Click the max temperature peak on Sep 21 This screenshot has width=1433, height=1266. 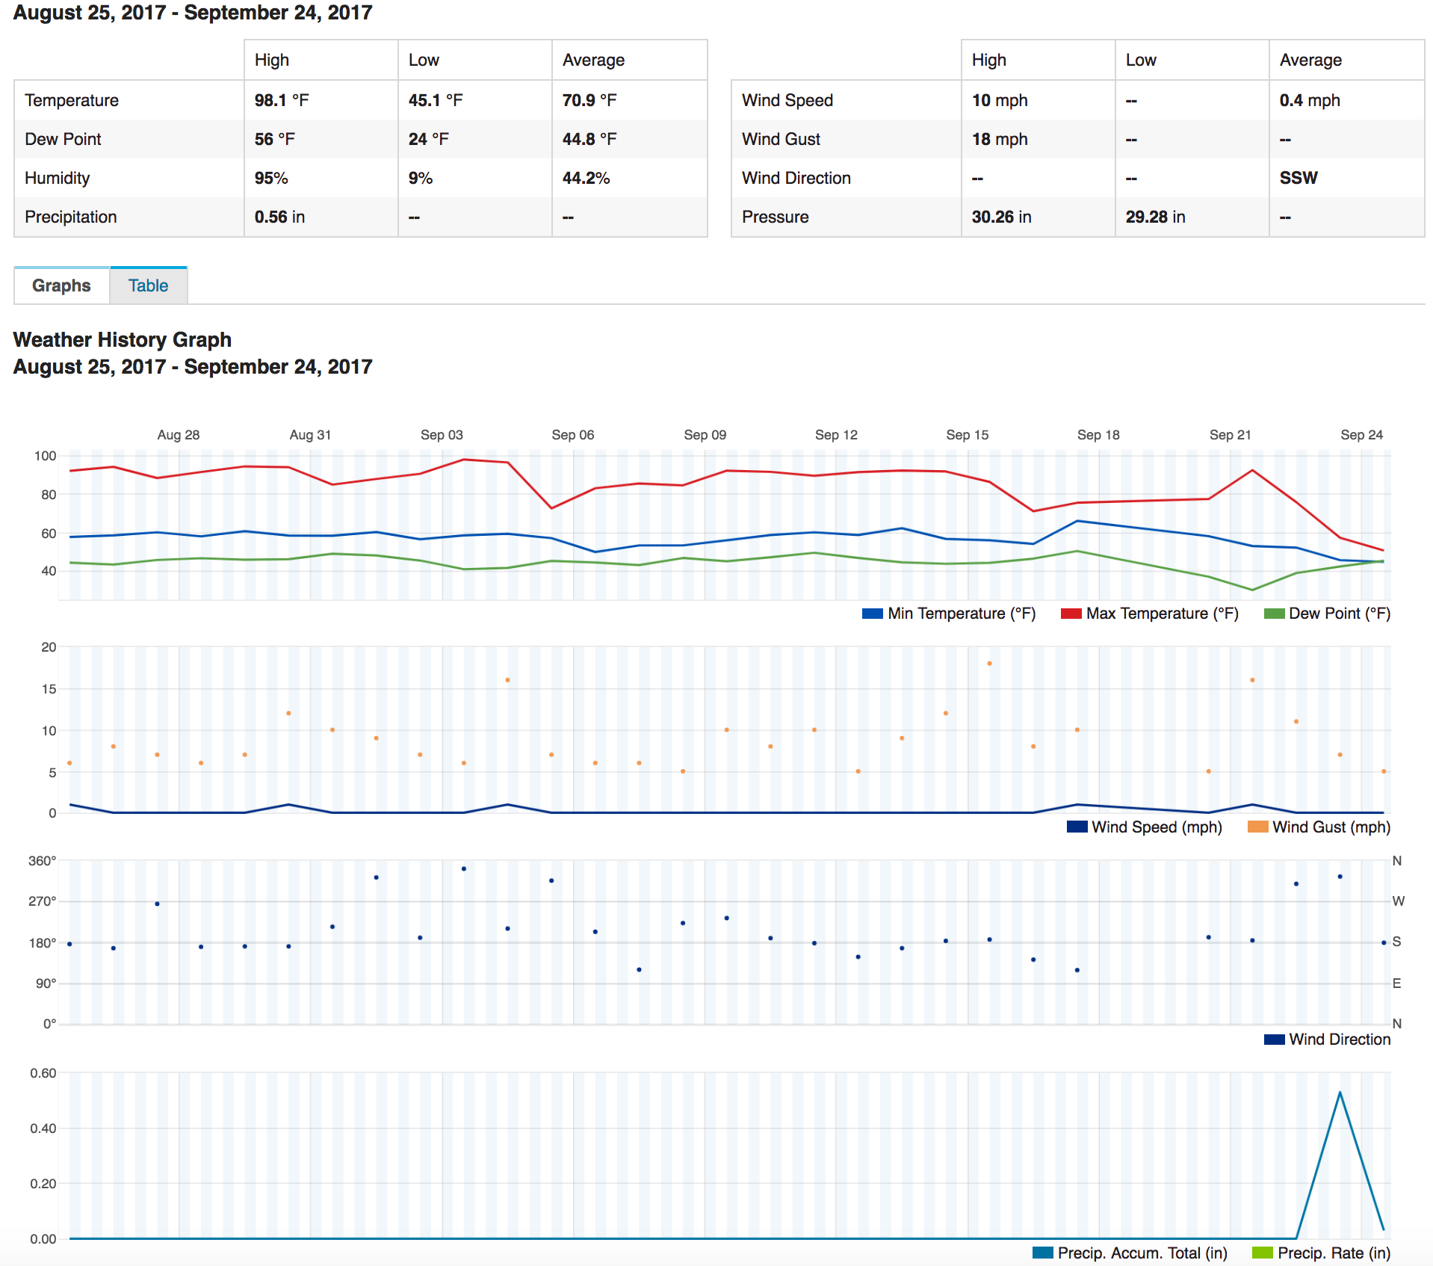[x=1252, y=470]
